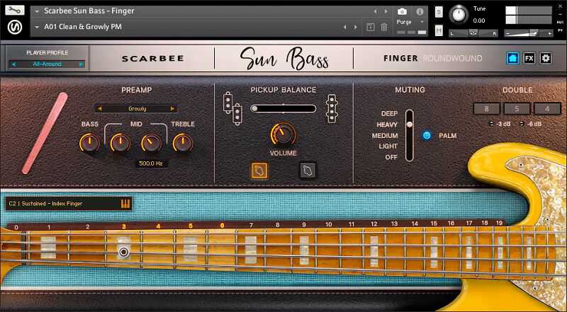Click the keyboard keys icon beside C2 articulation
This screenshot has height=312, width=567.
[125, 204]
